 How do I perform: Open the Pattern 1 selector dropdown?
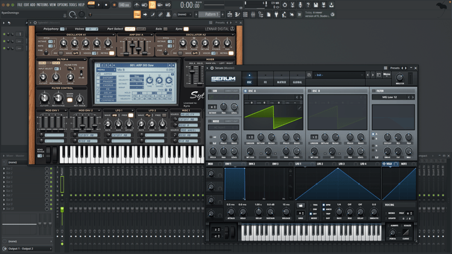[210, 14]
